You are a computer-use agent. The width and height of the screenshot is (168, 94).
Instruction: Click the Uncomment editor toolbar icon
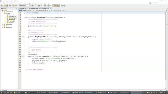pos(65,10)
